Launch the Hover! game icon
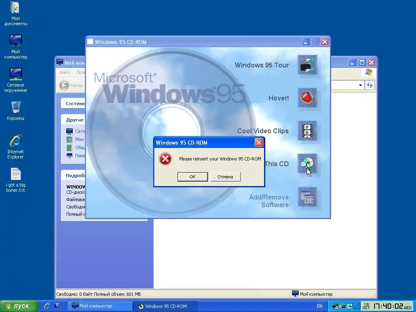Screen dimensions: 416x312 click(307, 98)
